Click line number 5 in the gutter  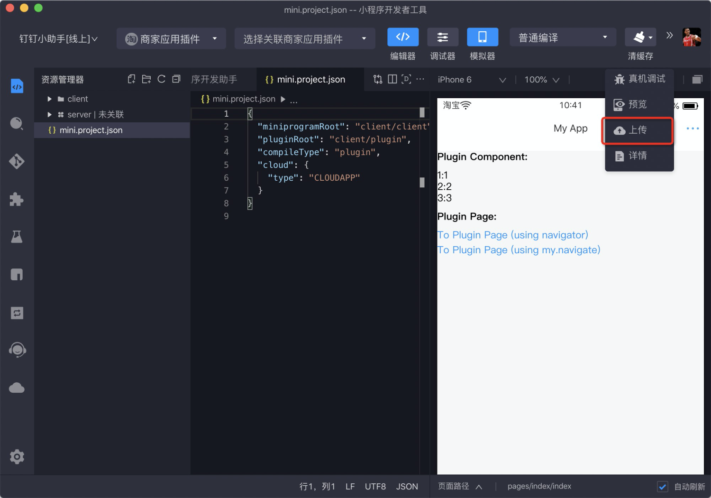pos(226,165)
